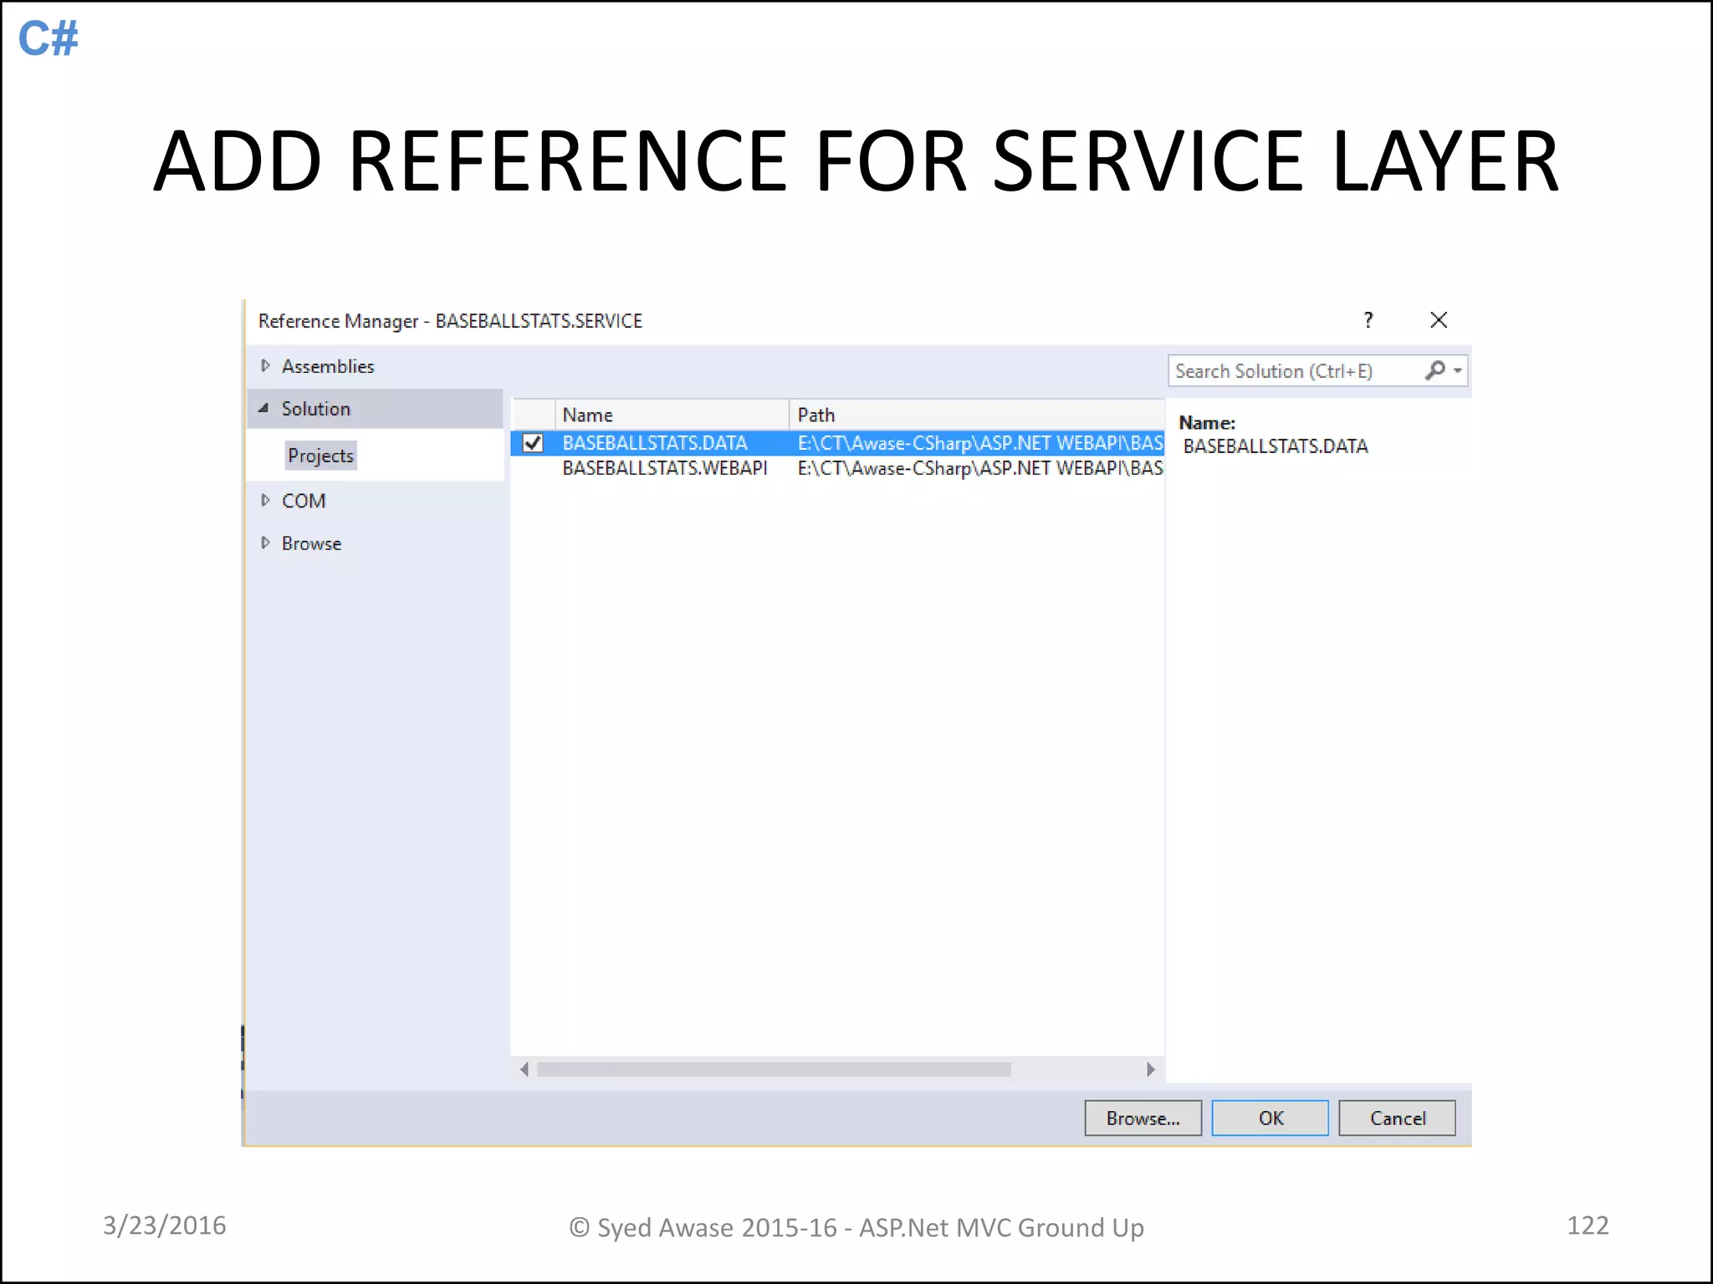
Task: Select Solution in the left pane
Action: tap(316, 409)
